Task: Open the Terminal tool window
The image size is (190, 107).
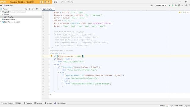Action: coord(38,103)
